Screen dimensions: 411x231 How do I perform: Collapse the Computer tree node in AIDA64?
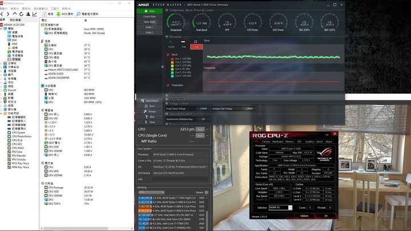(1, 29)
